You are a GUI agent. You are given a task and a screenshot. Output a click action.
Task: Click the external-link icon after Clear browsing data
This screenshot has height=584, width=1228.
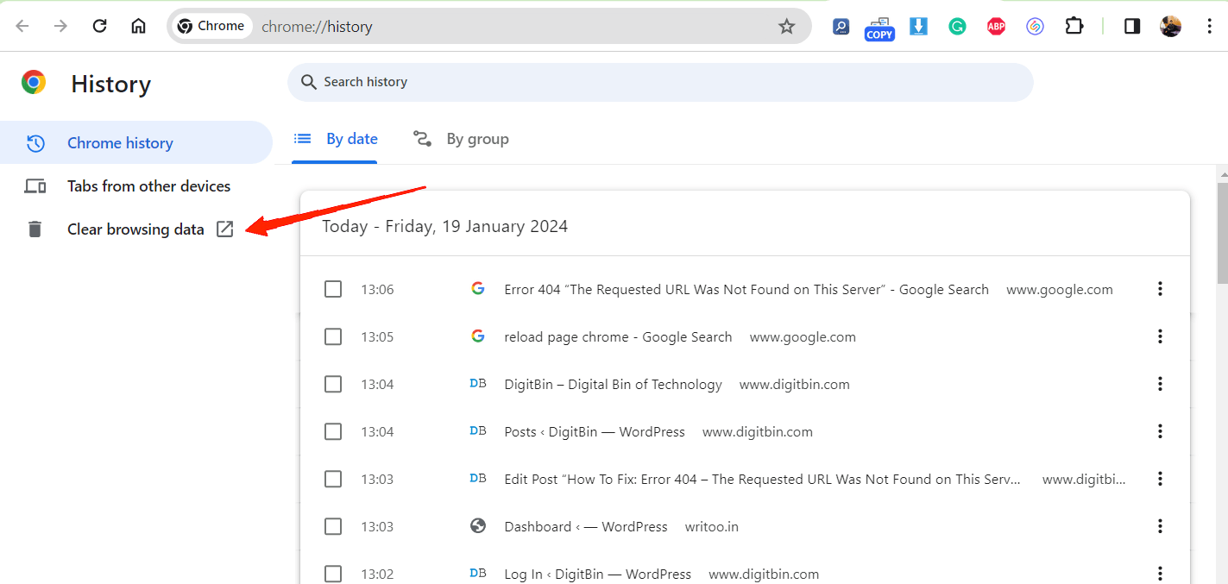coord(225,229)
